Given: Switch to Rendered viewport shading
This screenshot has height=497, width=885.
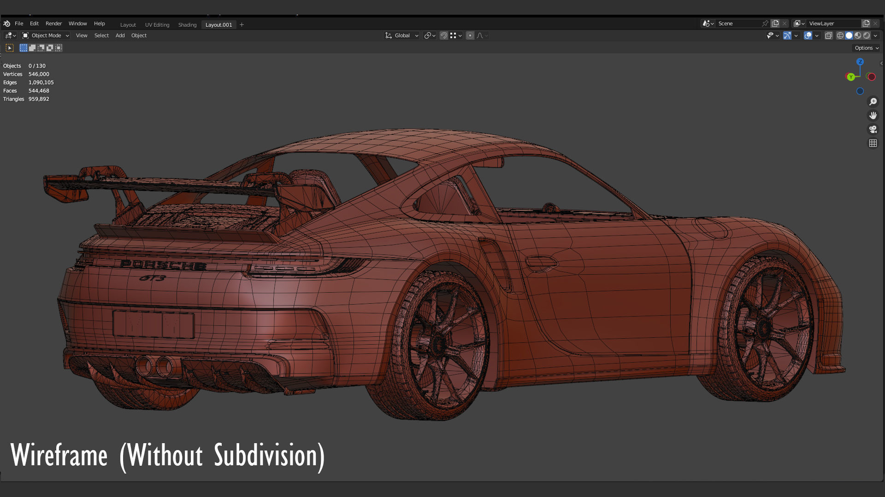Looking at the screenshot, I should (x=867, y=35).
